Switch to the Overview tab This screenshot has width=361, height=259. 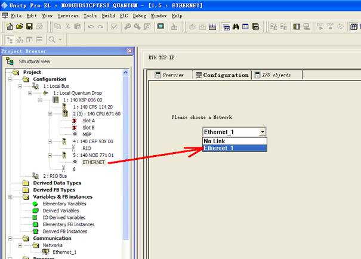point(169,75)
